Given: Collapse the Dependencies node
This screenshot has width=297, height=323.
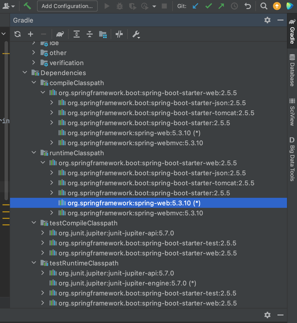Looking at the screenshot, I should (x=25, y=72).
